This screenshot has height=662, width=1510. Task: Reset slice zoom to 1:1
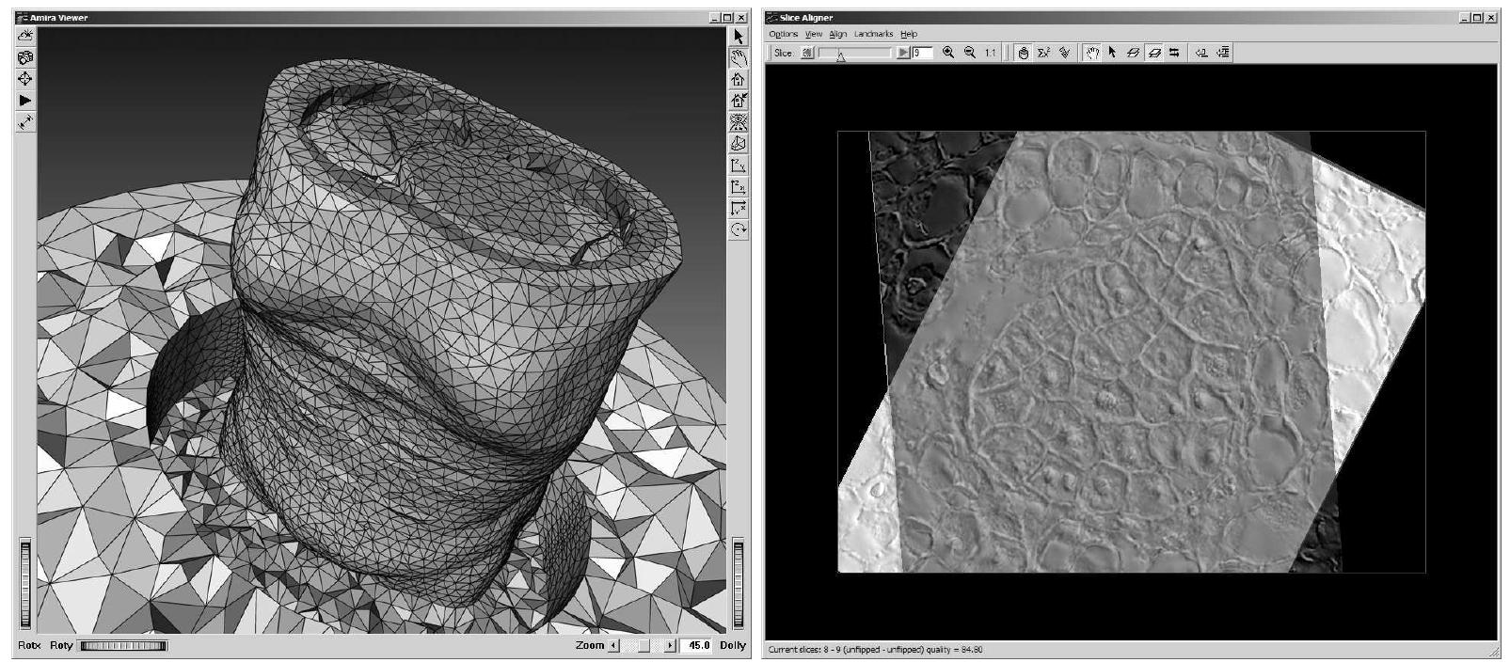[x=991, y=54]
